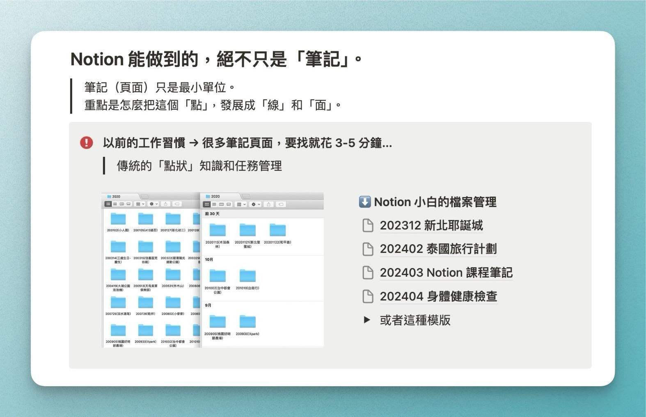Screen dimensions: 646x417
Task: Select gallery view in left Finder window
Action: 128,204
